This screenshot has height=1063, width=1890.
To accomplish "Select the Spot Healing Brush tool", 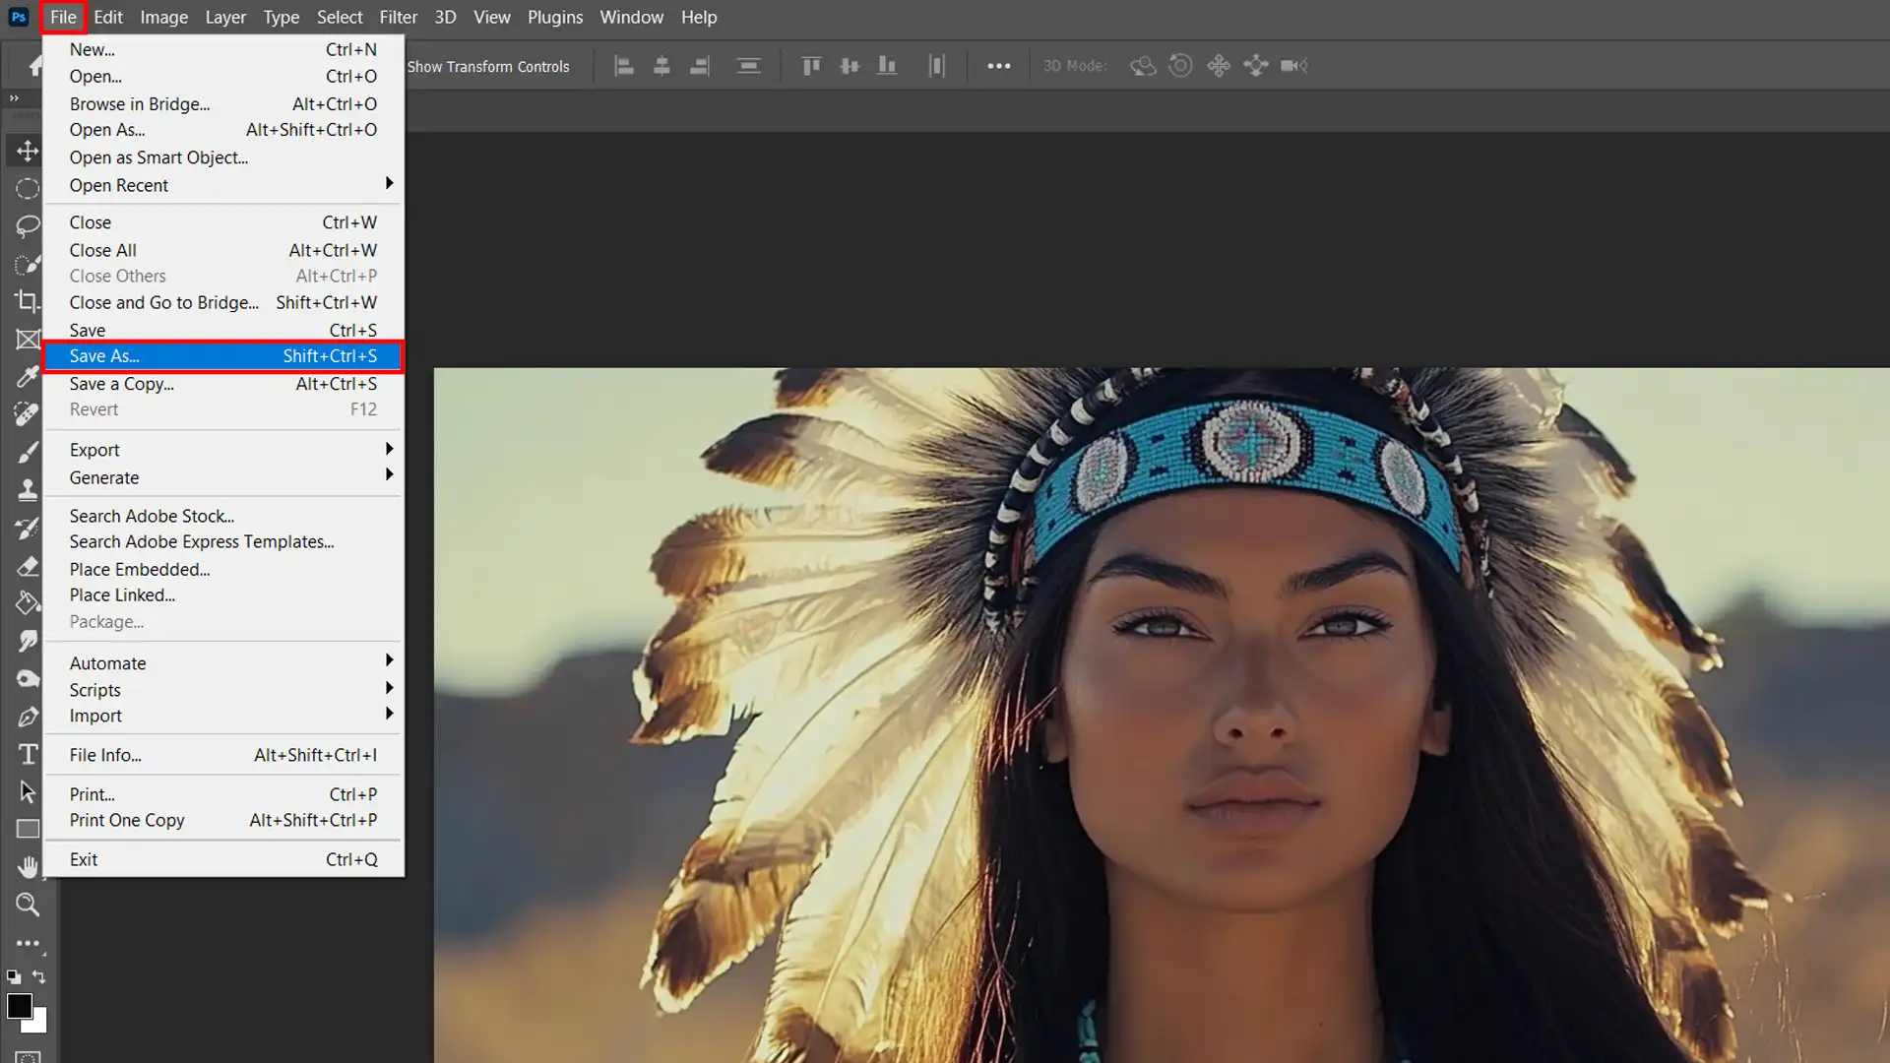I will pyautogui.click(x=28, y=414).
